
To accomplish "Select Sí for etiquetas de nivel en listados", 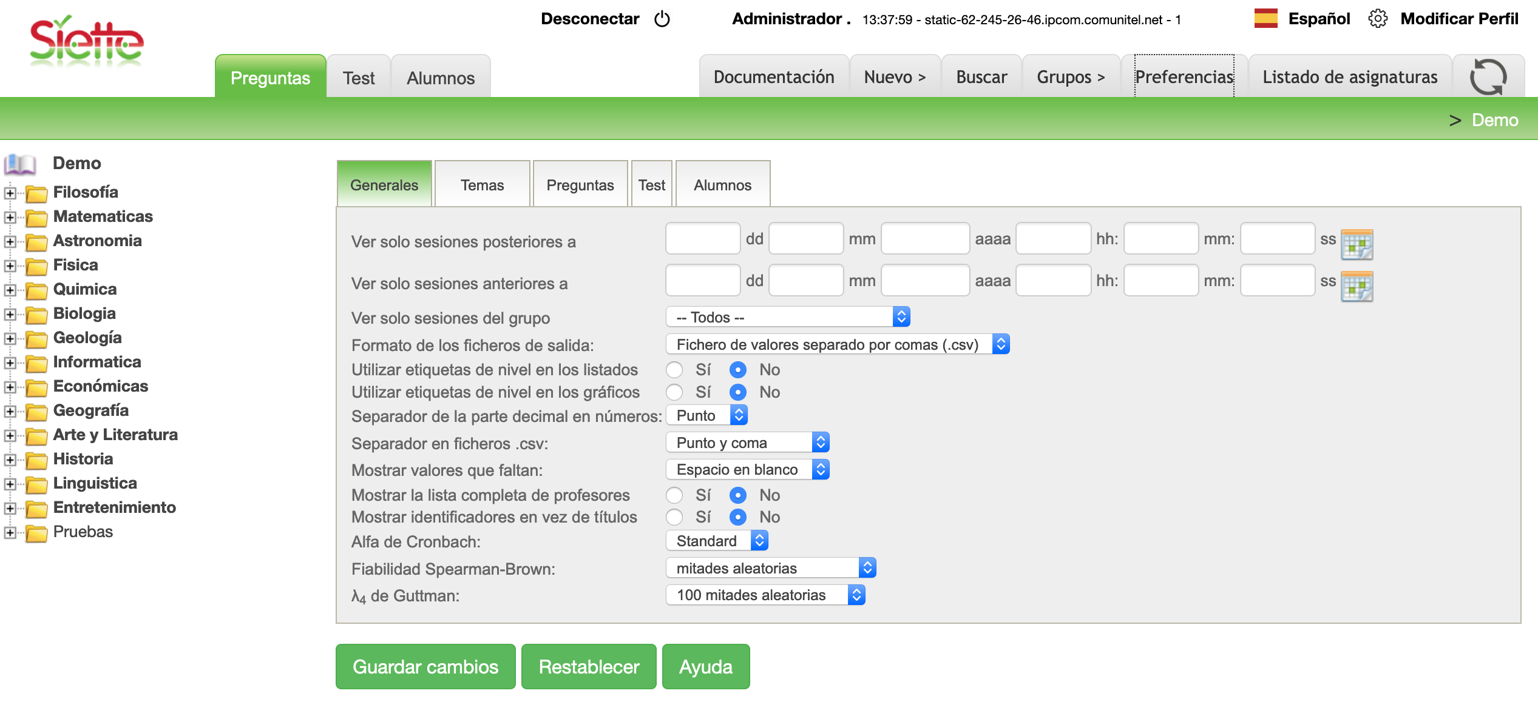I will [x=674, y=370].
